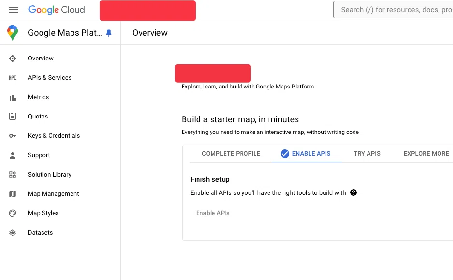Image resolution: width=453 pixels, height=280 pixels.
Task: Click the Google Maps Platform pin logo
Action: point(13,33)
